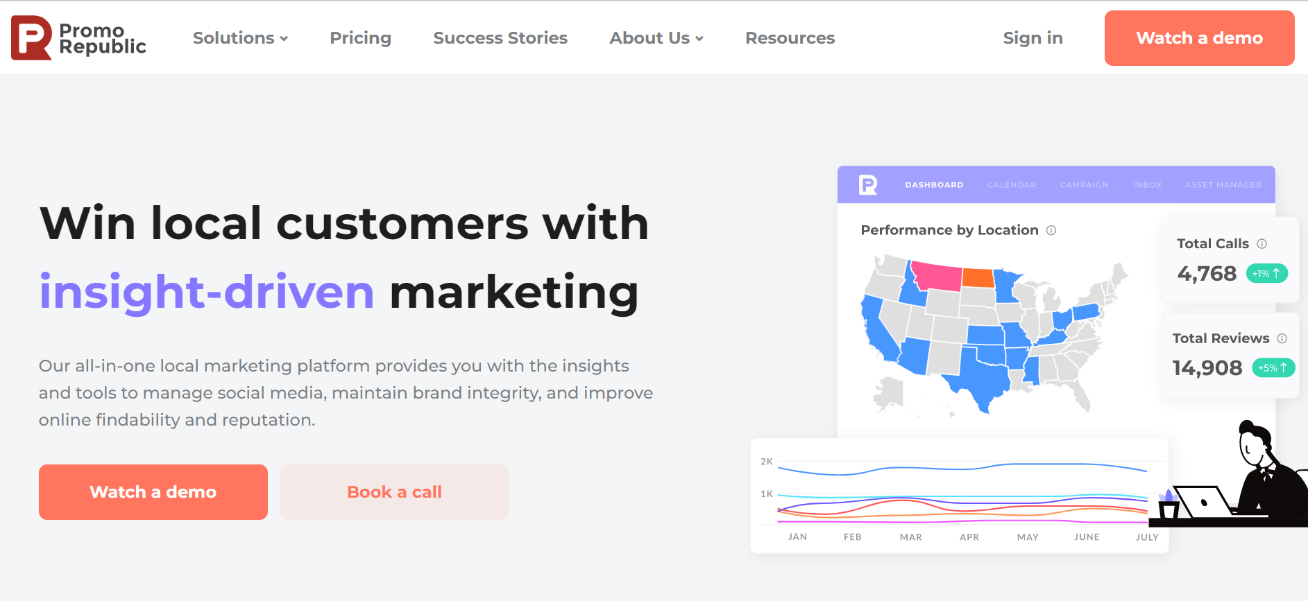Click the orange Watch a demo hero button
This screenshot has width=1308, height=601.
[x=153, y=491]
